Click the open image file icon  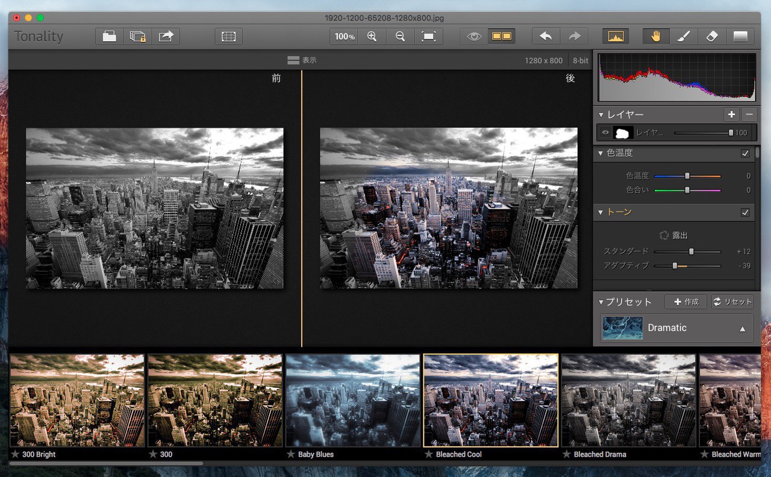[109, 37]
